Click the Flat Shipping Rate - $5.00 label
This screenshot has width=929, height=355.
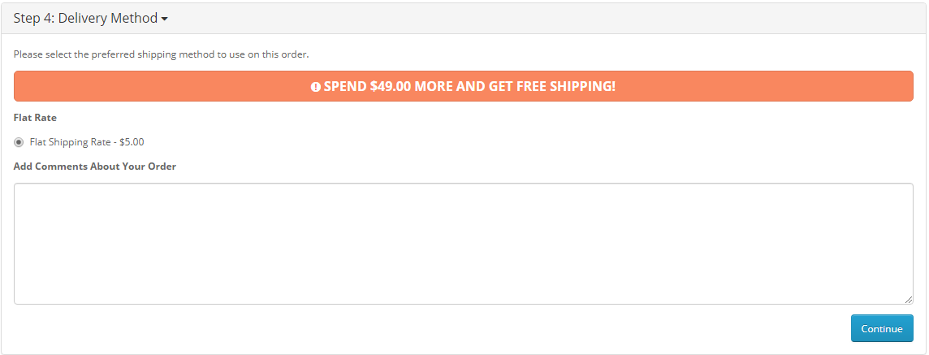pyautogui.click(x=86, y=142)
